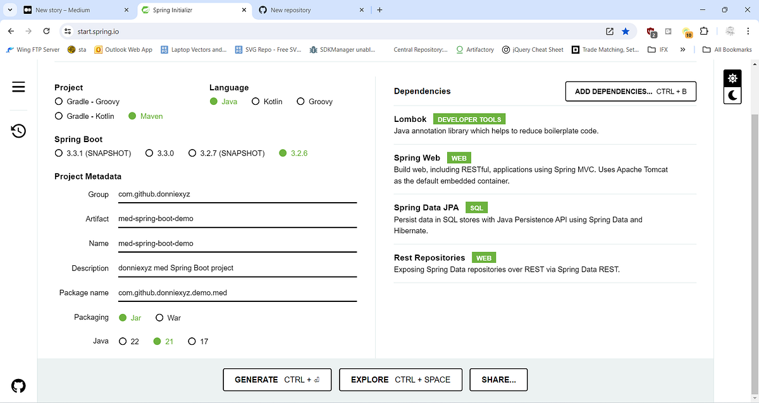The height and width of the screenshot is (403, 759).
Task: Open the All Bookmarks folder
Action: click(726, 49)
